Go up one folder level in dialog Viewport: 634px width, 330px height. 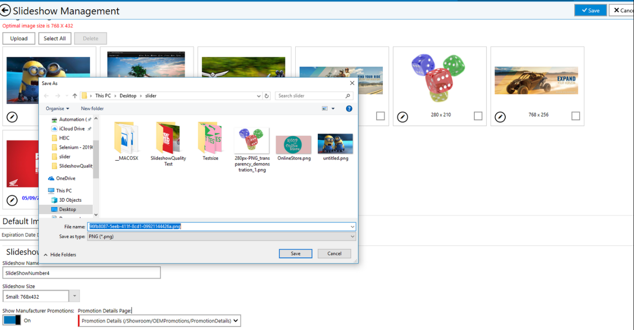coord(74,96)
